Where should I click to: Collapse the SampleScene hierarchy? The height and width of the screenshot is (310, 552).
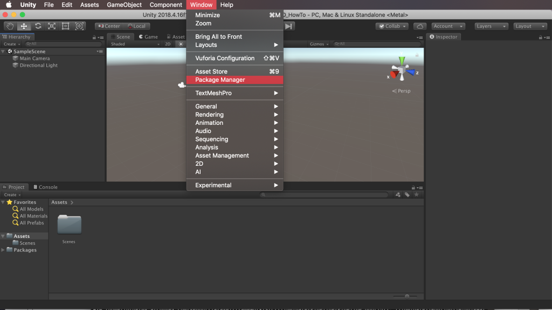pos(3,51)
